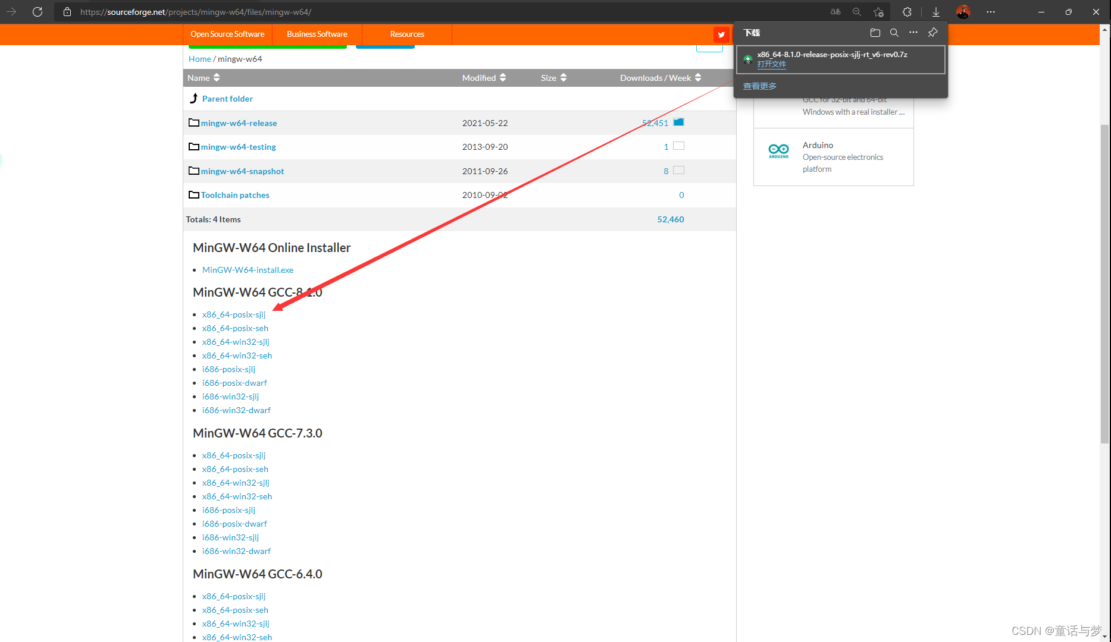Open the Resources menu
The image size is (1111, 642).
pos(407,34)
